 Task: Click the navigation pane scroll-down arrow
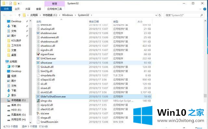tap(30, 123)
